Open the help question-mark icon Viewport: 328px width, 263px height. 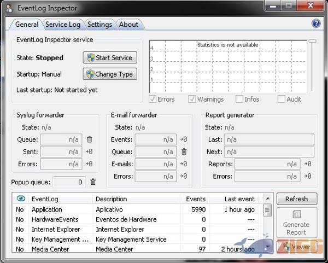pyautogui.click(x=316, y=24)
